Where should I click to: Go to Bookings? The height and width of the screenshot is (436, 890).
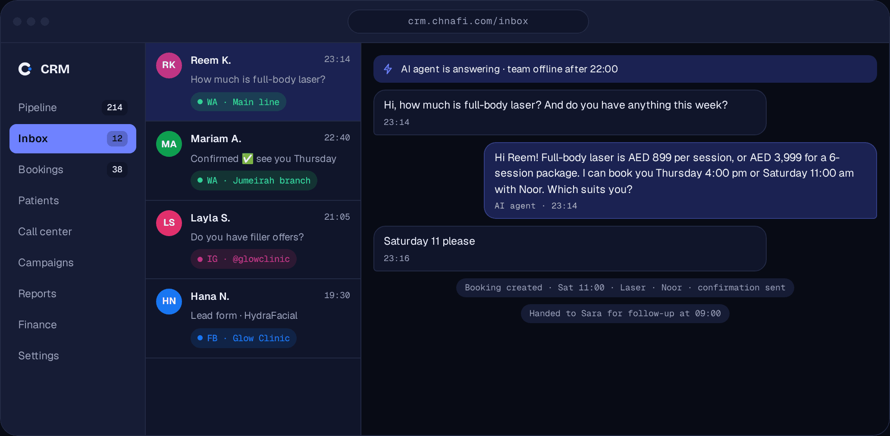pos(73,170)
